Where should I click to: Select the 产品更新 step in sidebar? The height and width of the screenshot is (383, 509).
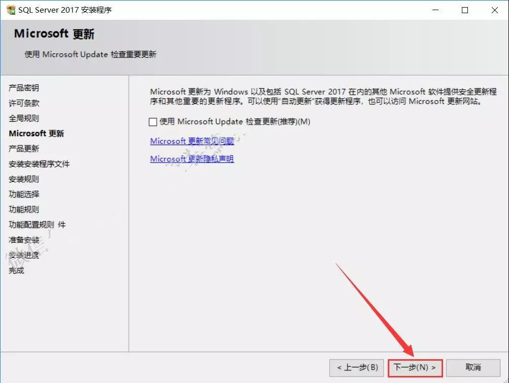(24, 149)
